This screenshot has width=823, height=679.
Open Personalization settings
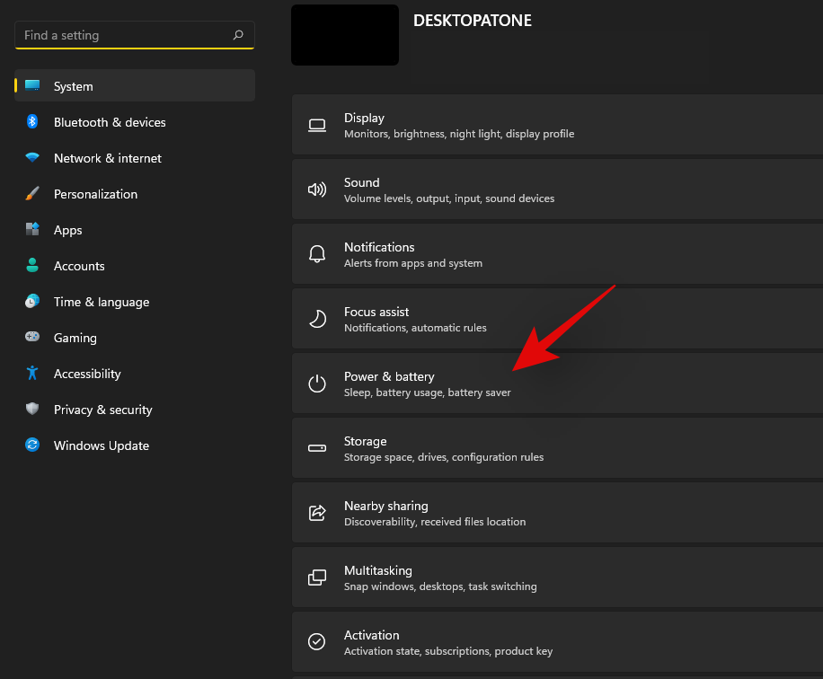135,194
